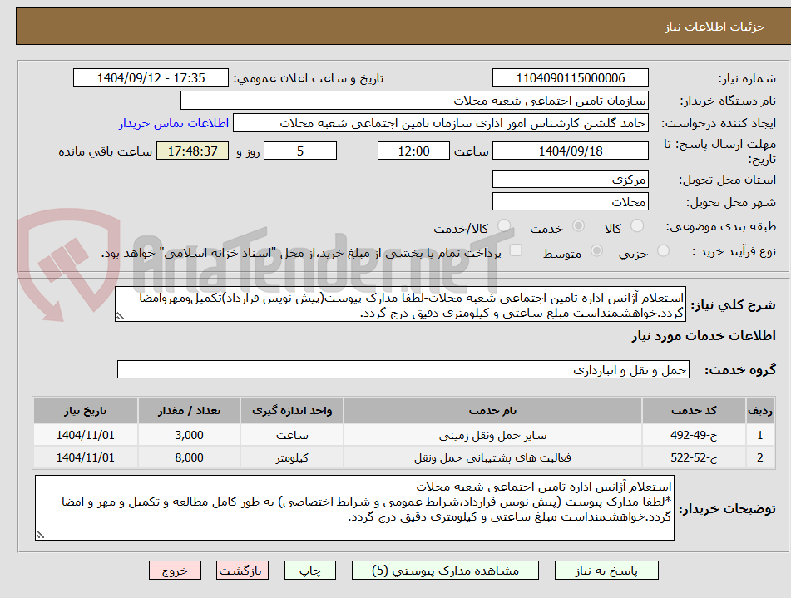Click the کد خدمت column header
The width and height of the screenshot is (791, 598).
pos(694,411)
